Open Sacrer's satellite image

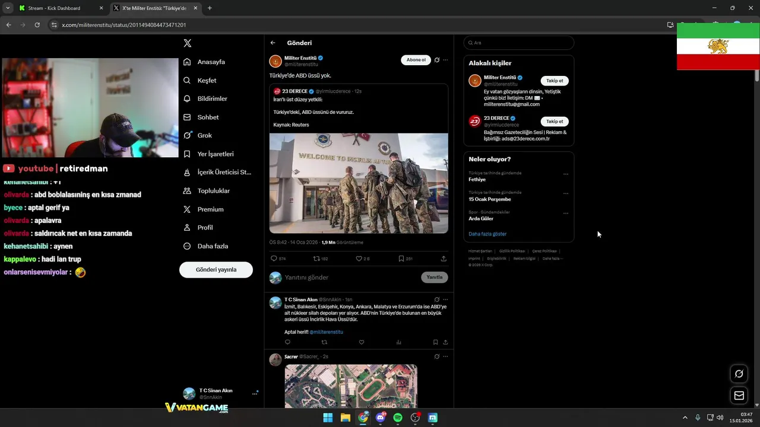point(351,386)
